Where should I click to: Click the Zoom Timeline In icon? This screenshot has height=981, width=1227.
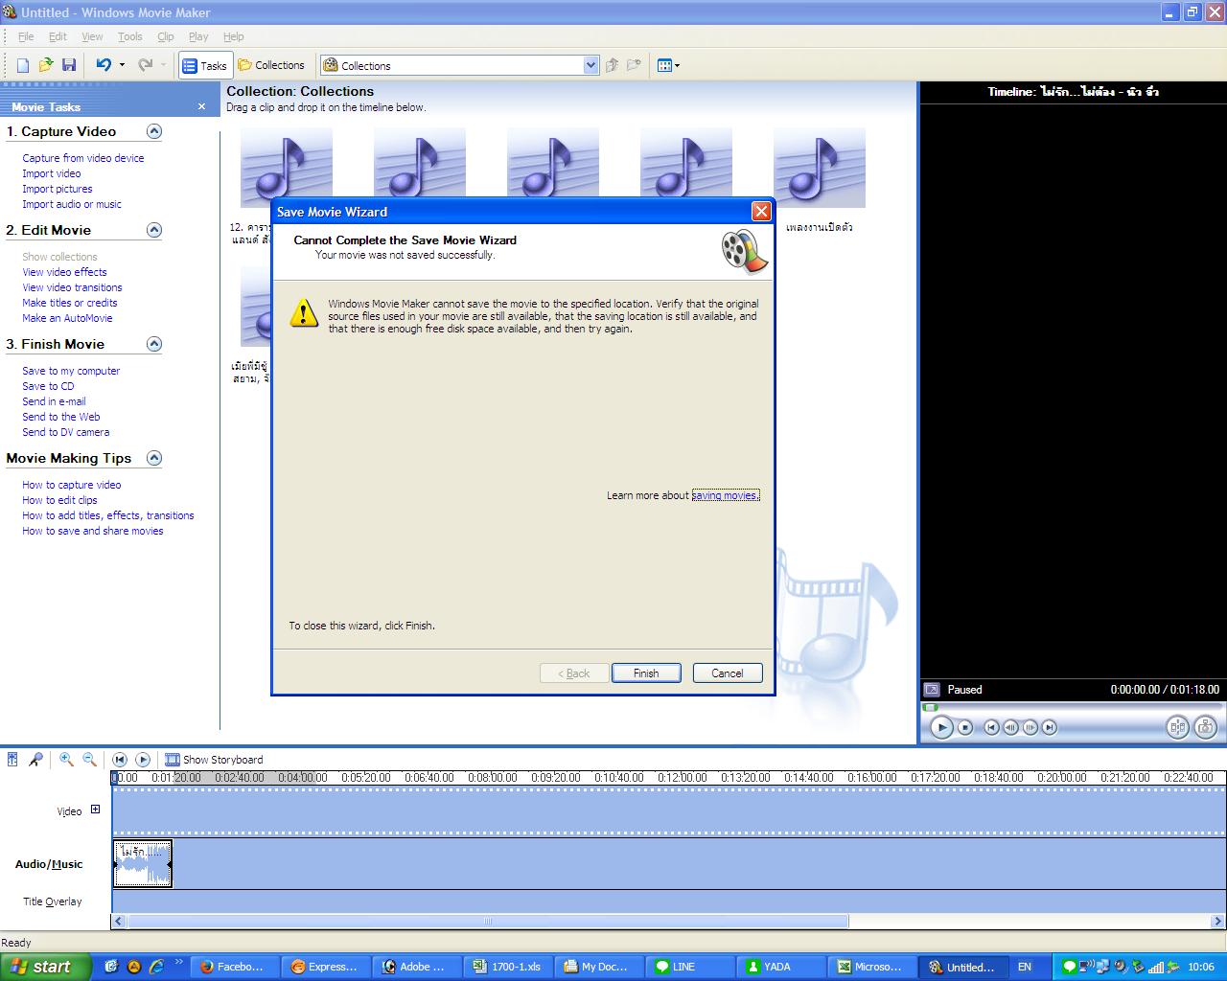click(66, 760)
